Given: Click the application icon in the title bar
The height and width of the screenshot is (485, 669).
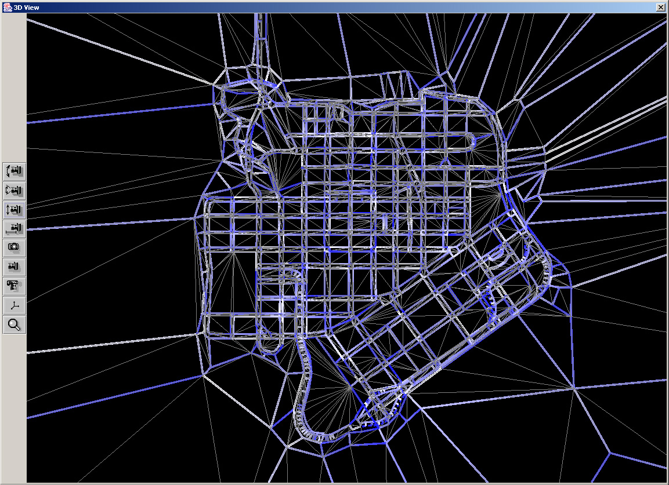Looking at the screenshot, I should [x=6, y=6].
